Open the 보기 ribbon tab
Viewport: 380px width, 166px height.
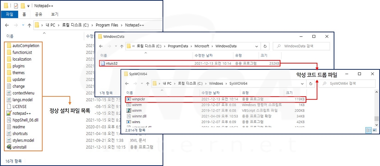55,14
